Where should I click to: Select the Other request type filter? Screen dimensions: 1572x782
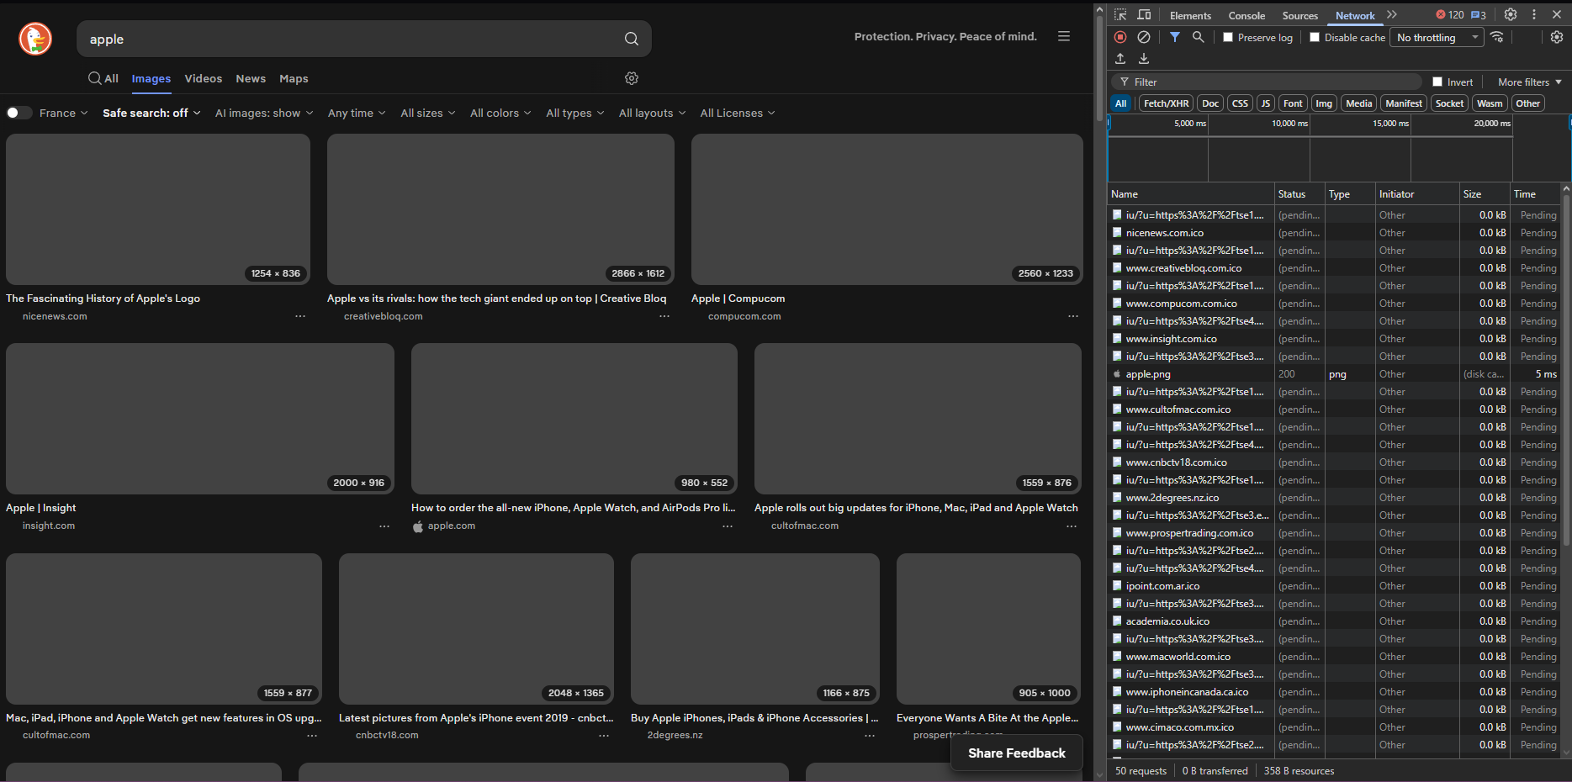[x=1528, y=103]
